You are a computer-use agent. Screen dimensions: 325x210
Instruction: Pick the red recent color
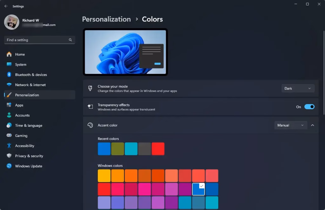(x=158, y=149)
